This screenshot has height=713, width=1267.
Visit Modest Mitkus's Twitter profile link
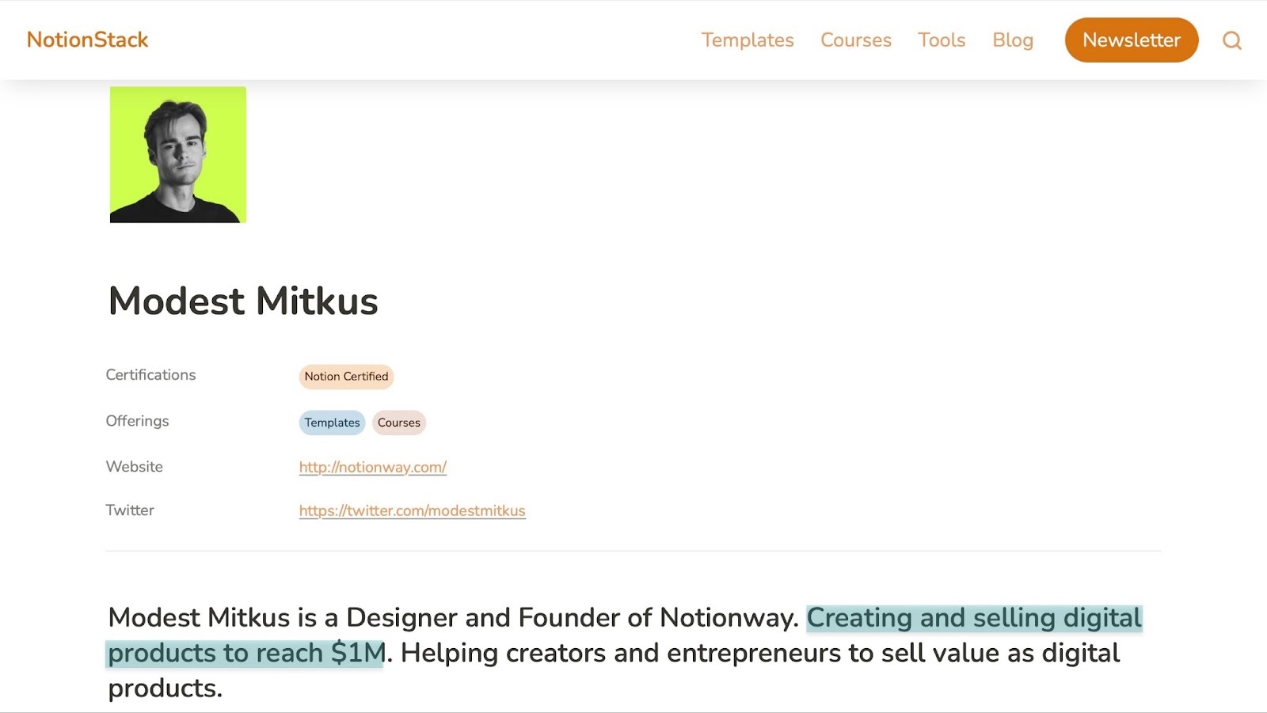coord(412,510)
